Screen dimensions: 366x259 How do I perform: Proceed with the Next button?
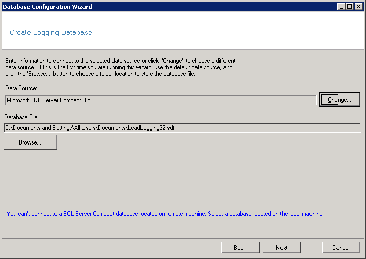[x=281, y=247]
